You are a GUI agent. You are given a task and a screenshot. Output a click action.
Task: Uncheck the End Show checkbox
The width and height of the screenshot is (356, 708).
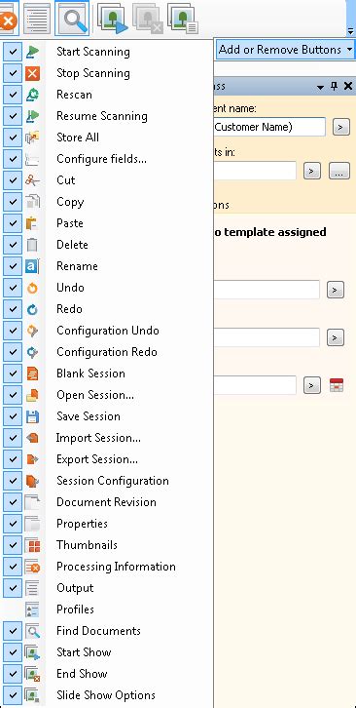pyautogui.click(x=13, y=674)
